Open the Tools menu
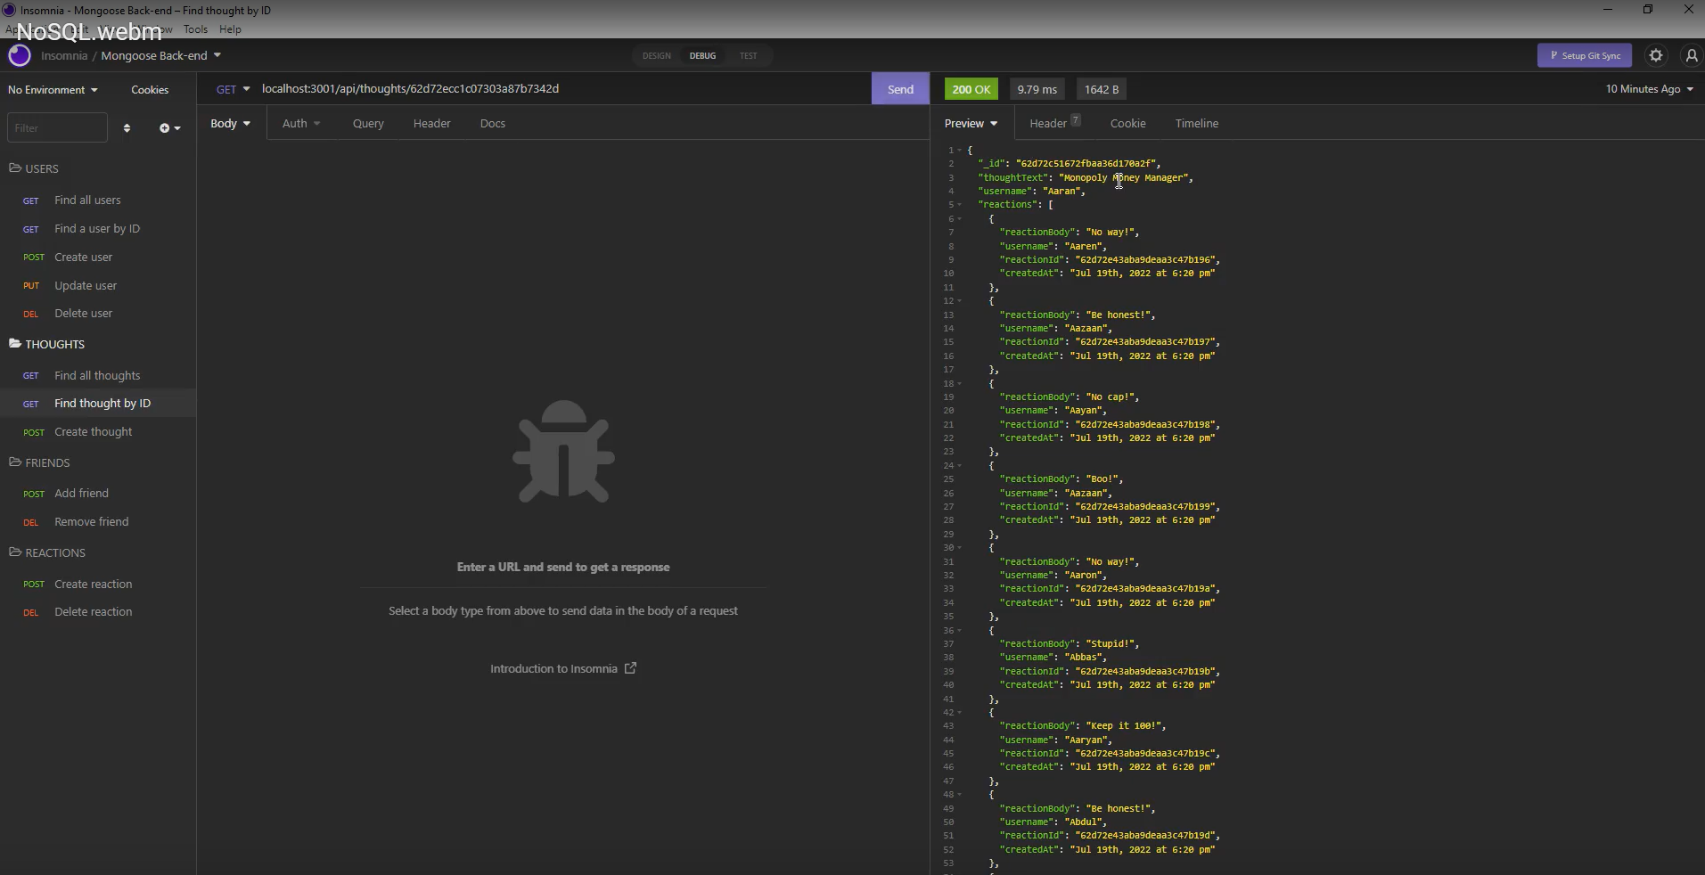This screenshot has width=1705, height=875. point(195,29)
